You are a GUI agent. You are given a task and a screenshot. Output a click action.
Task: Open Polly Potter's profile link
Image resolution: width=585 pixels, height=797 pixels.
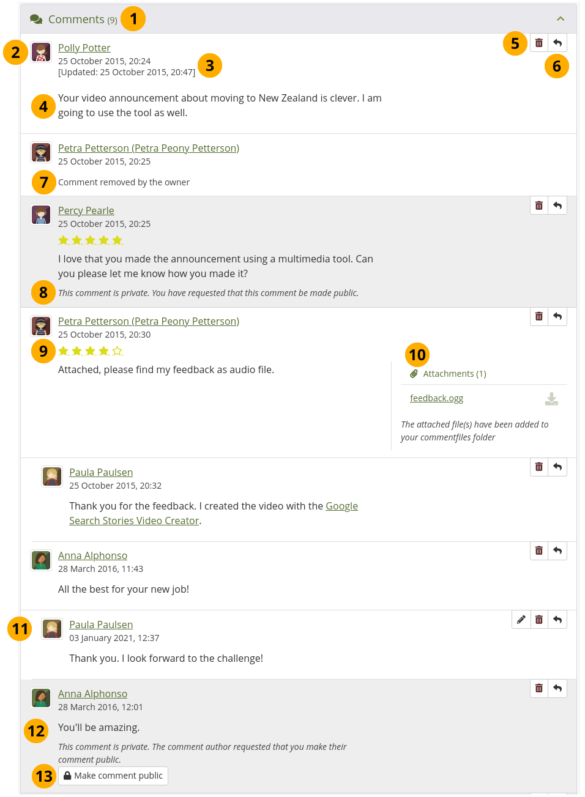(84, 48)
